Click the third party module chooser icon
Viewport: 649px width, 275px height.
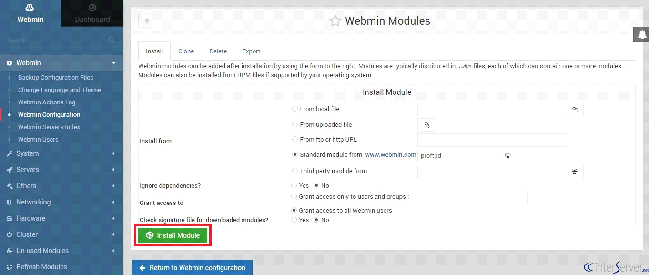[x=574, y=171]
